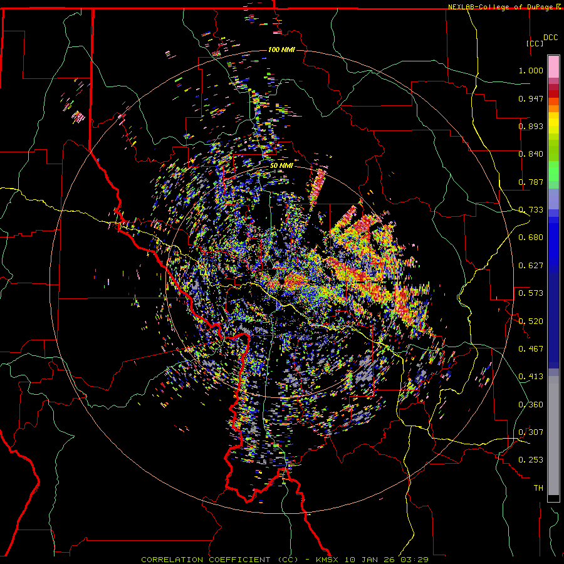Image resolution: width=564 pixels, height=564 pixels.
Task: Click the 0.307 scale value
Action: tap(531, 432)
